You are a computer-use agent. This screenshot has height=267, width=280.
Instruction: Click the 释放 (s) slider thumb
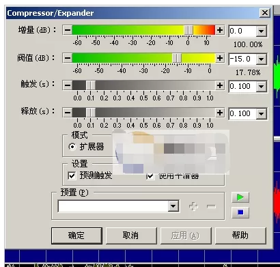coord(91,113)
